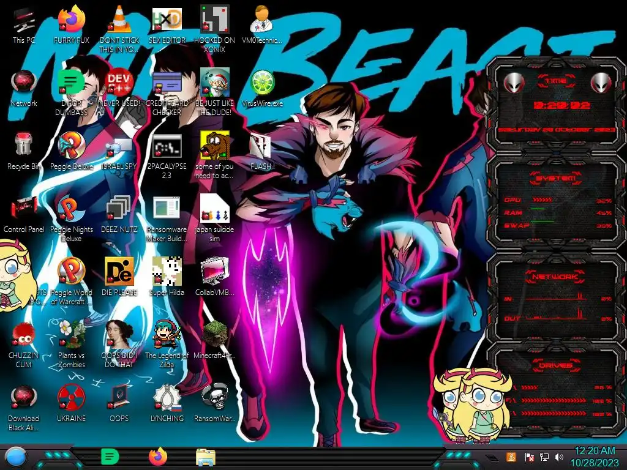Open the volume speaker tray icon
The height and width of the screenshot is (470, 627).
(x=559, y=457)
